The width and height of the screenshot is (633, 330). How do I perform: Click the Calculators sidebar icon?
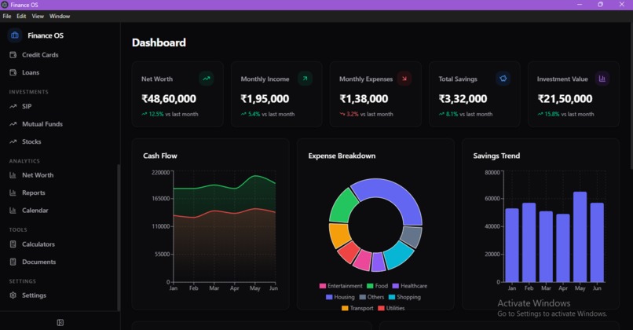(13, 244)
